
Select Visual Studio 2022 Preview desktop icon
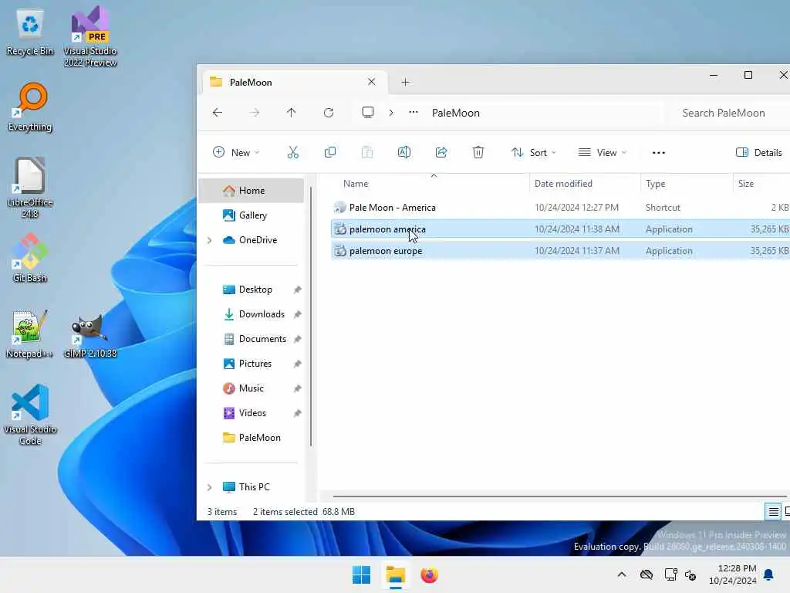[x=90, y=36]
